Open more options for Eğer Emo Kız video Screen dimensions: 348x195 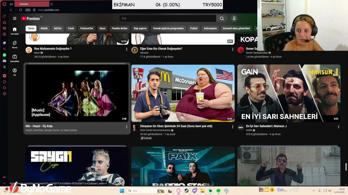[x=232, y=49]
